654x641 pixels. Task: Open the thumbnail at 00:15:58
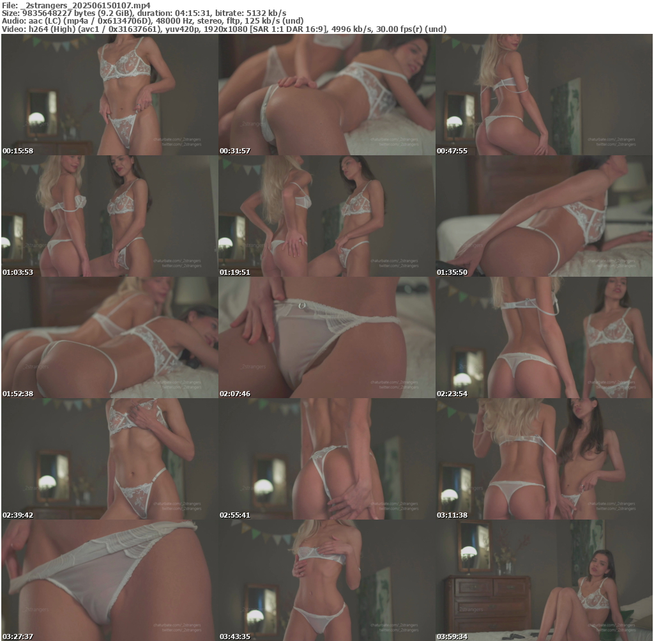[109, 95]
